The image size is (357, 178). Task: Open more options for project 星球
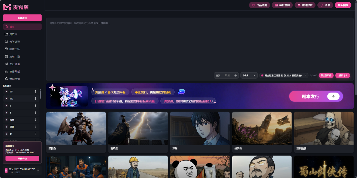pyautogui.click(x=35, y=127)
